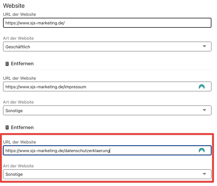Click the trash icon below the impressum entry

click(x=7, y=128)
